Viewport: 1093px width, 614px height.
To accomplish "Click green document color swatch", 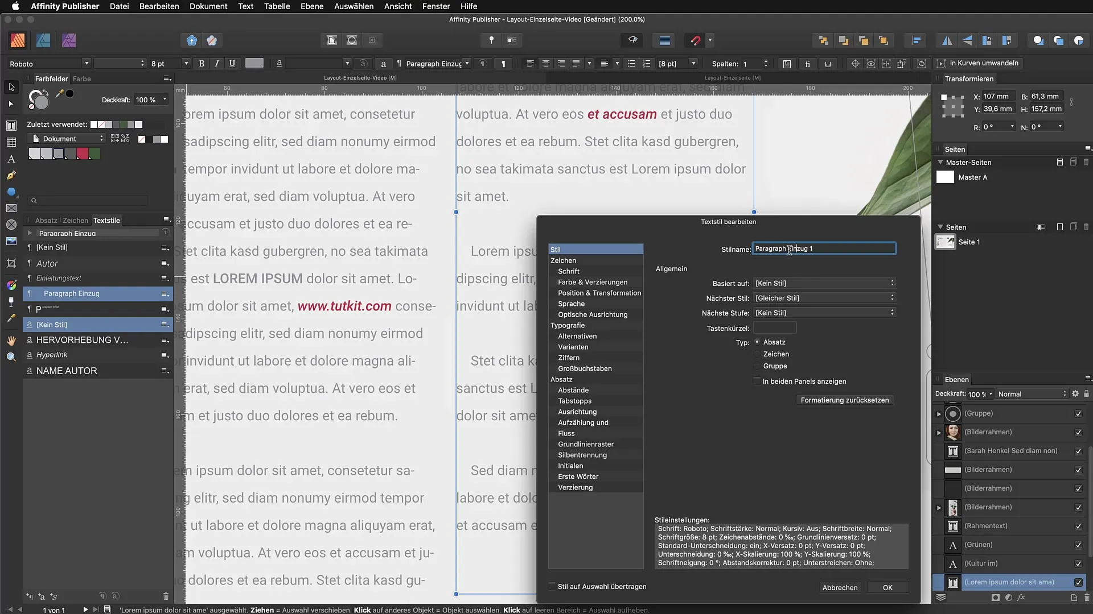I will tap(94, 153).
